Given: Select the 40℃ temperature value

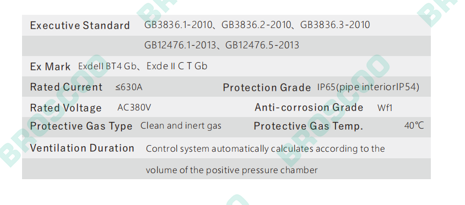Looking at the screenshot, I should coord(414,125).
